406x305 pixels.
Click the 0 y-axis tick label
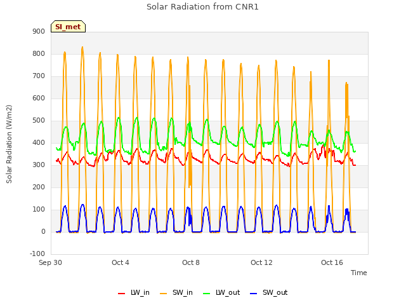click(x=43, y=232)
